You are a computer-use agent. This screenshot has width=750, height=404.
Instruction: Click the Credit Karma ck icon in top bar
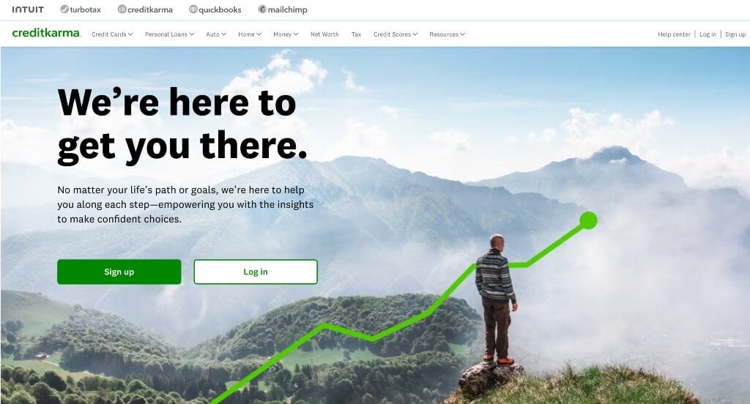pyautogui.click(x=122, y=9)
